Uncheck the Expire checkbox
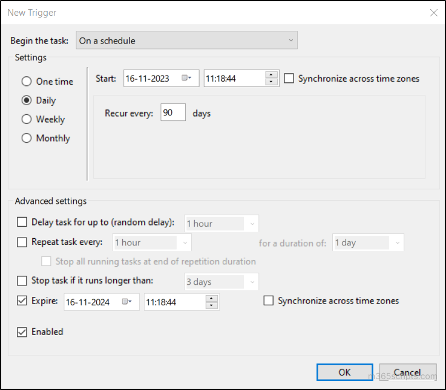This screenshot has width=446, height=390. [x=22, y=301]
